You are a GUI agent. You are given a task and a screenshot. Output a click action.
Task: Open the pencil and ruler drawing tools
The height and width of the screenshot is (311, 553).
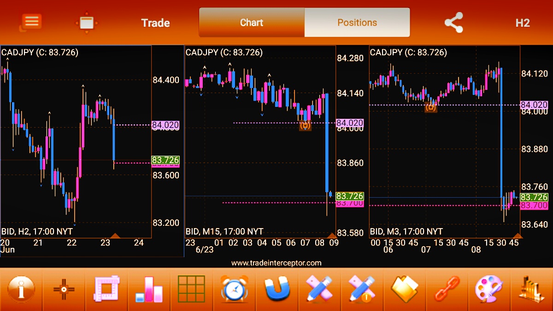click(319, 290)
